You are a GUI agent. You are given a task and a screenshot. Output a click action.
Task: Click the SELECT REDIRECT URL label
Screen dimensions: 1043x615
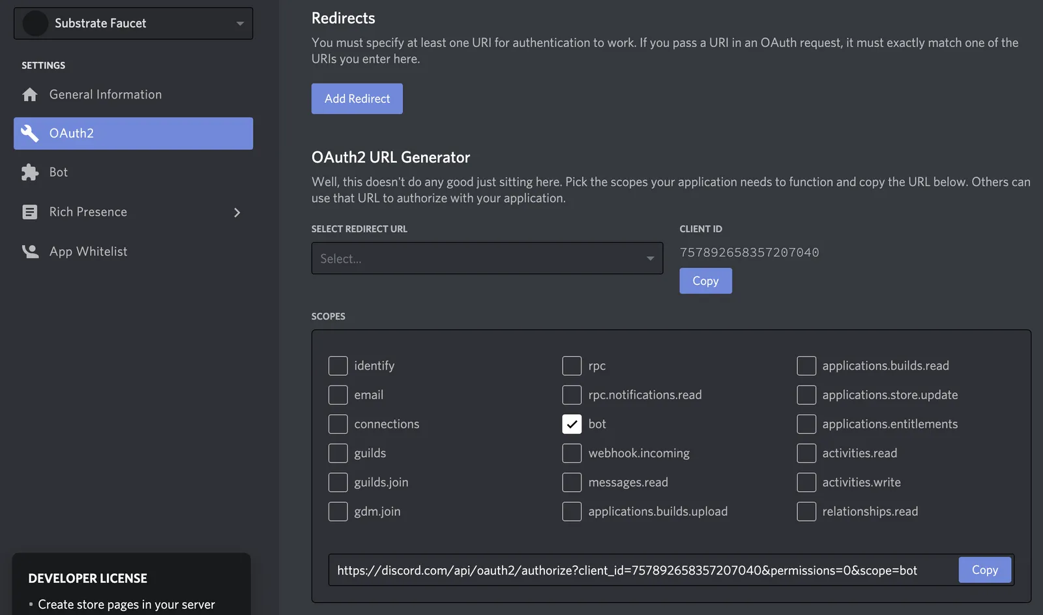pos(359,229)
